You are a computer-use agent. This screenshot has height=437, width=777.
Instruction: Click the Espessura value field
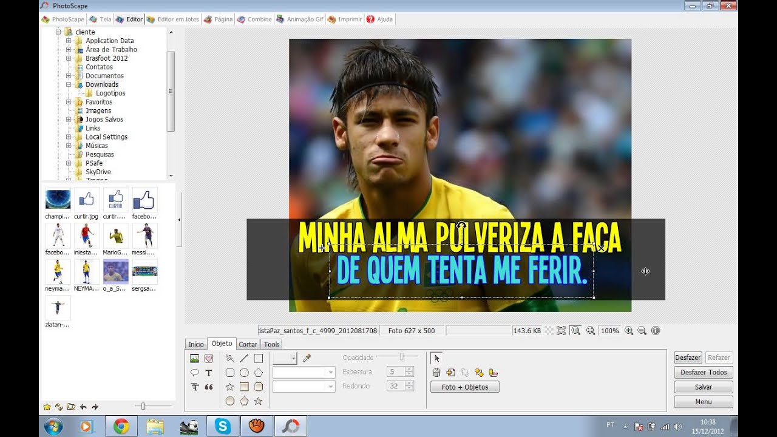coord(395,371)
